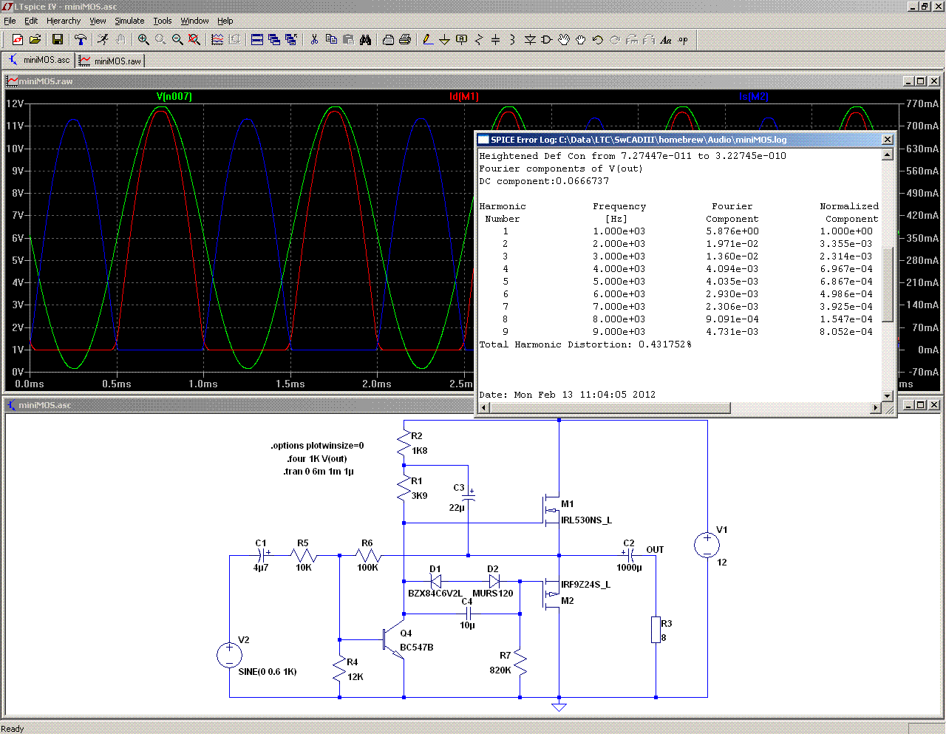Screen dimensions: 946x734
Task: Click the Find binoculars icon
Action: pos(365,40)
